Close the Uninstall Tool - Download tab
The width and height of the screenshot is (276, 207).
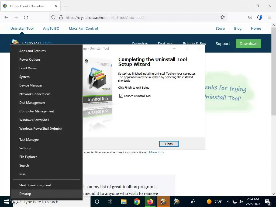[56, 6]
